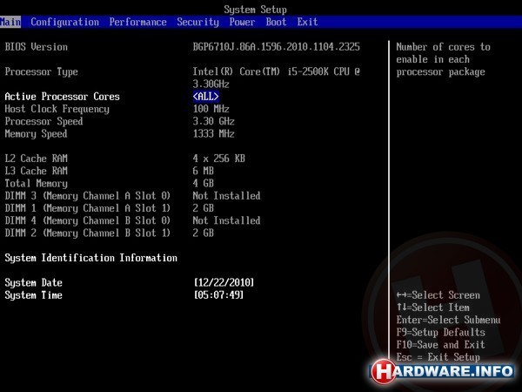Click the Intel(R) Core(TM) i5-2500K CPU text
The image size is (522, 392).
point(277,71)
